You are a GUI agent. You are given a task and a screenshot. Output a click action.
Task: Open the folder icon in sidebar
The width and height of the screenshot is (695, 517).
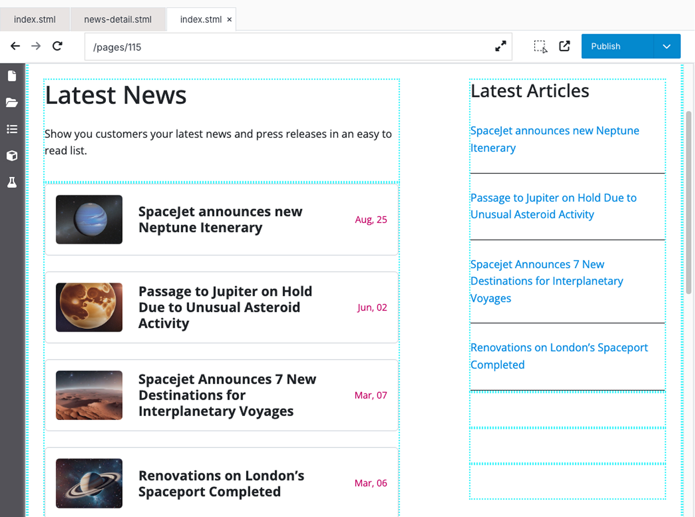point(12,103)
